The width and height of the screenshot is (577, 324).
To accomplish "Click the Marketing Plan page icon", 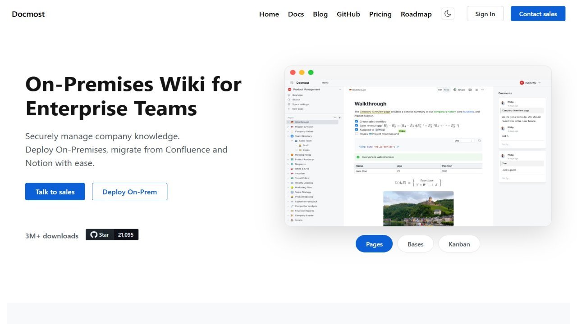I will (x=292, y=188).
